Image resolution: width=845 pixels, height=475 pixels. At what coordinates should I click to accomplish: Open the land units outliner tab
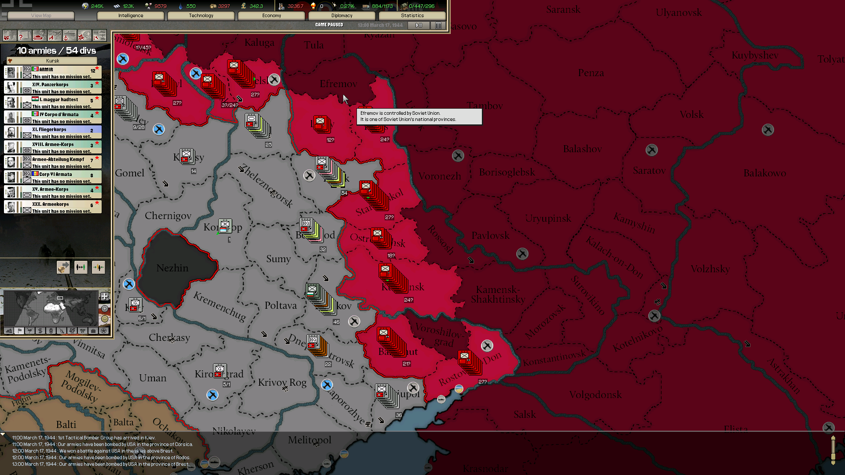[x=40, y=36]
